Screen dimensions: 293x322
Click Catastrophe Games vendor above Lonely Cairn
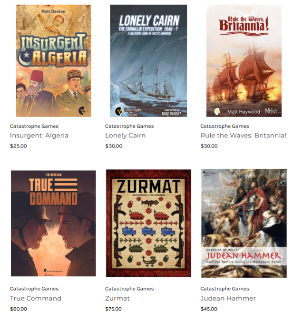(129, 126)
